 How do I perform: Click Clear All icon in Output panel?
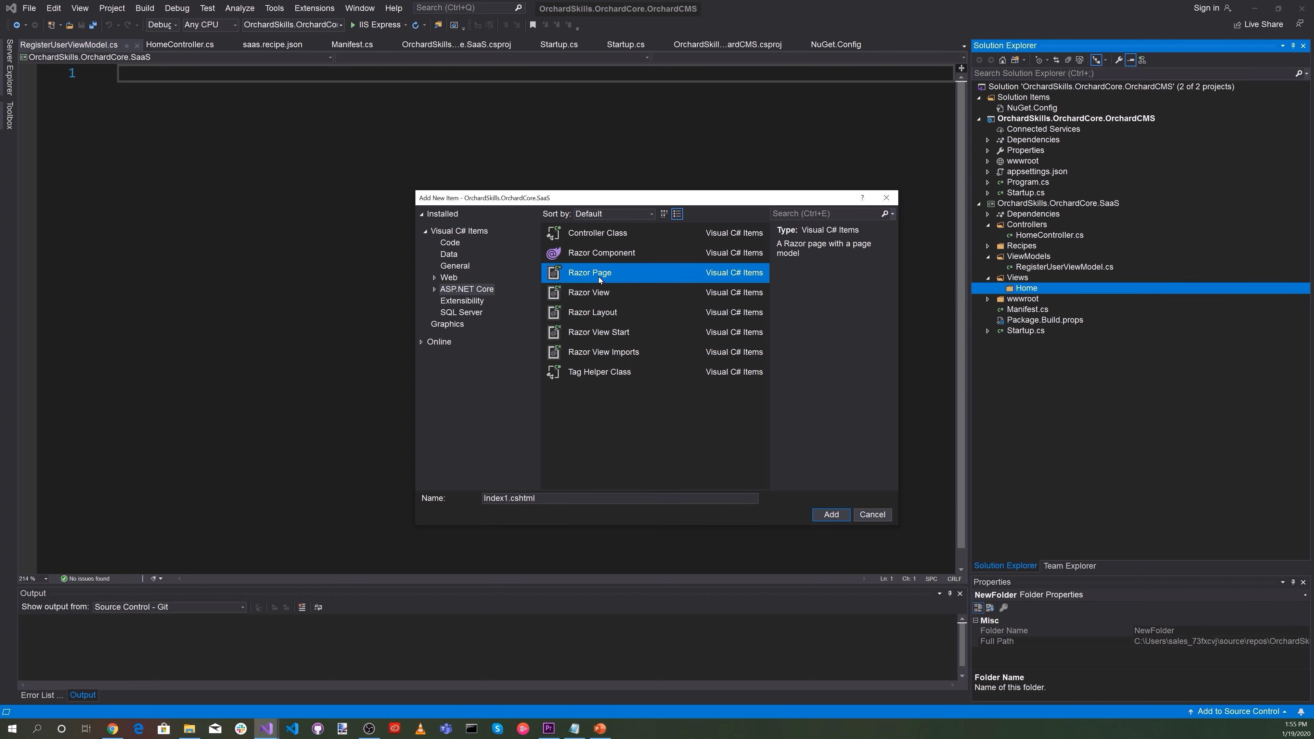point(302,607)
